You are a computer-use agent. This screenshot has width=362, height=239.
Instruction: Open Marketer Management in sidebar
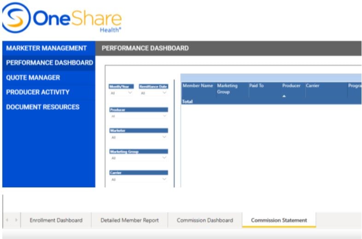pyautogui.click(x=47, y=48)
